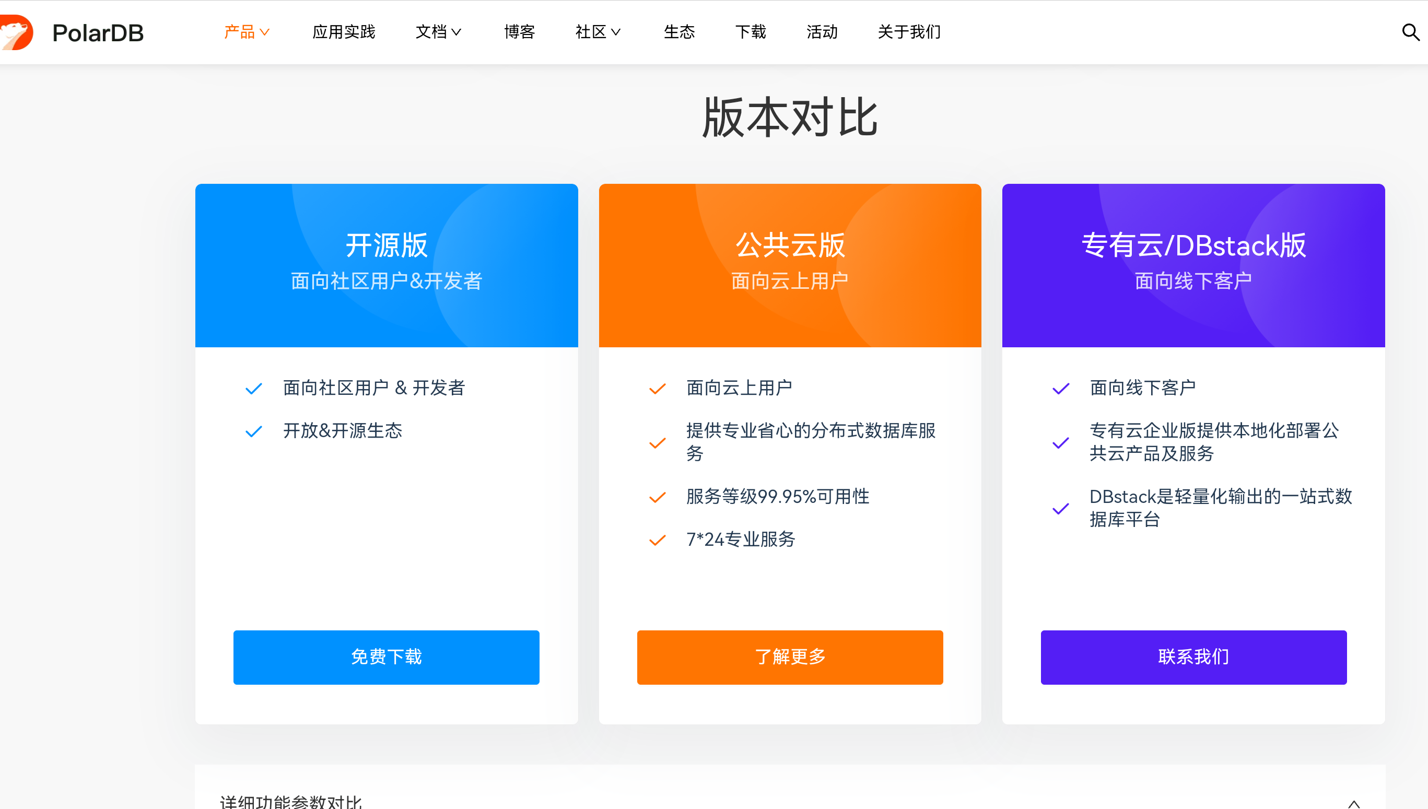Open the 博客 navigation item

click(520, 32)
